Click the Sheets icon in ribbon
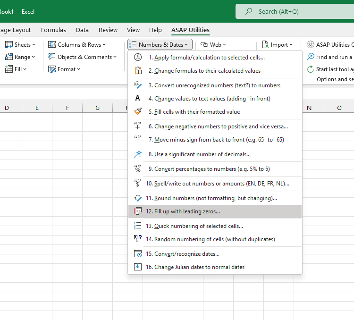Screen dimensions: 354x320 coord(9,45)
